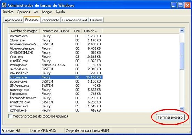The height and width of the screenshot is (135, 192).
Task: Click the process list scrollbar thumb
Action: click(182, 56)
